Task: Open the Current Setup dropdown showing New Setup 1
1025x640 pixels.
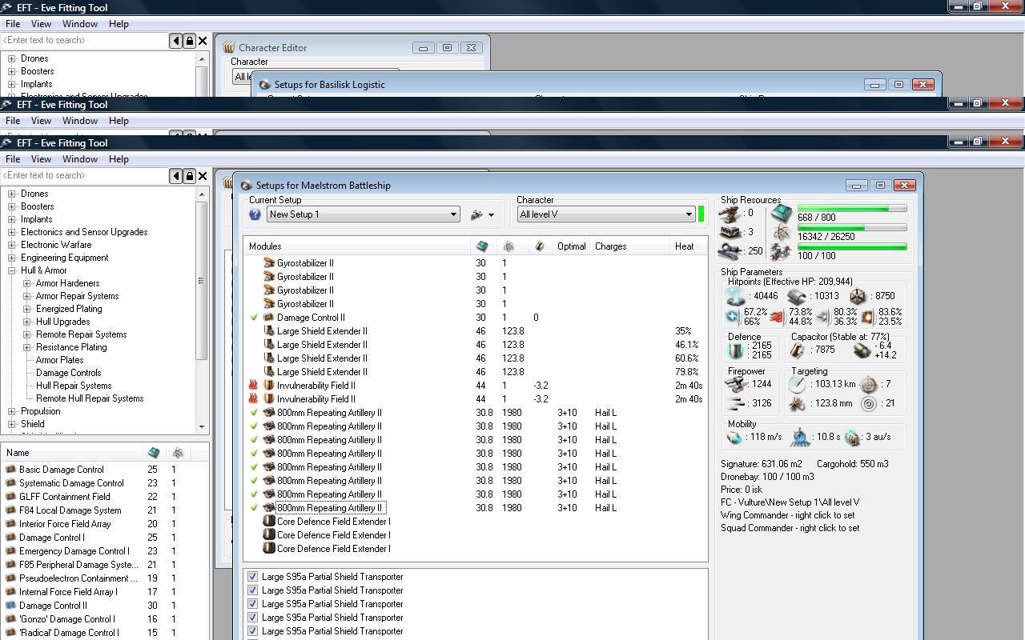Action: [x=364, y=214]
